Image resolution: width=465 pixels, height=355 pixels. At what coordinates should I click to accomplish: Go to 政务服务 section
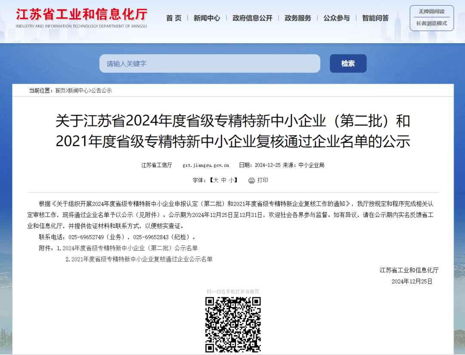click(298, 18)
